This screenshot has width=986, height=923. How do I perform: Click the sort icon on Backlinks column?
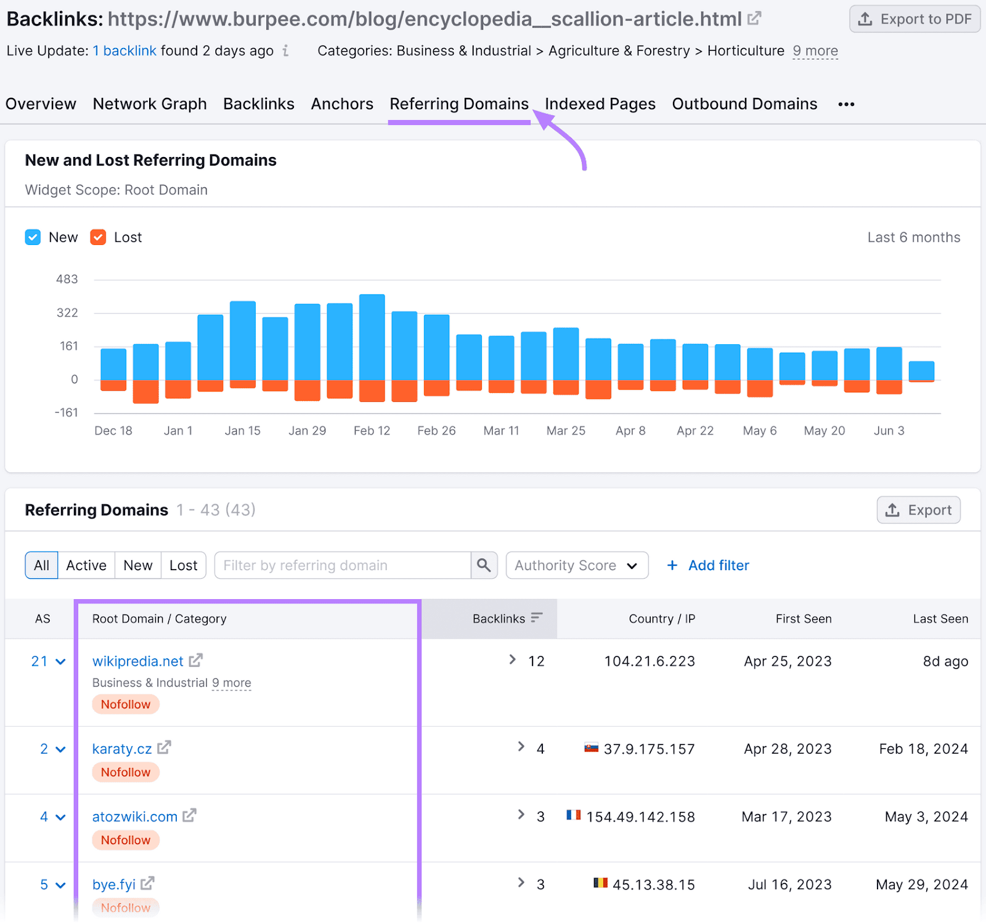536,618
